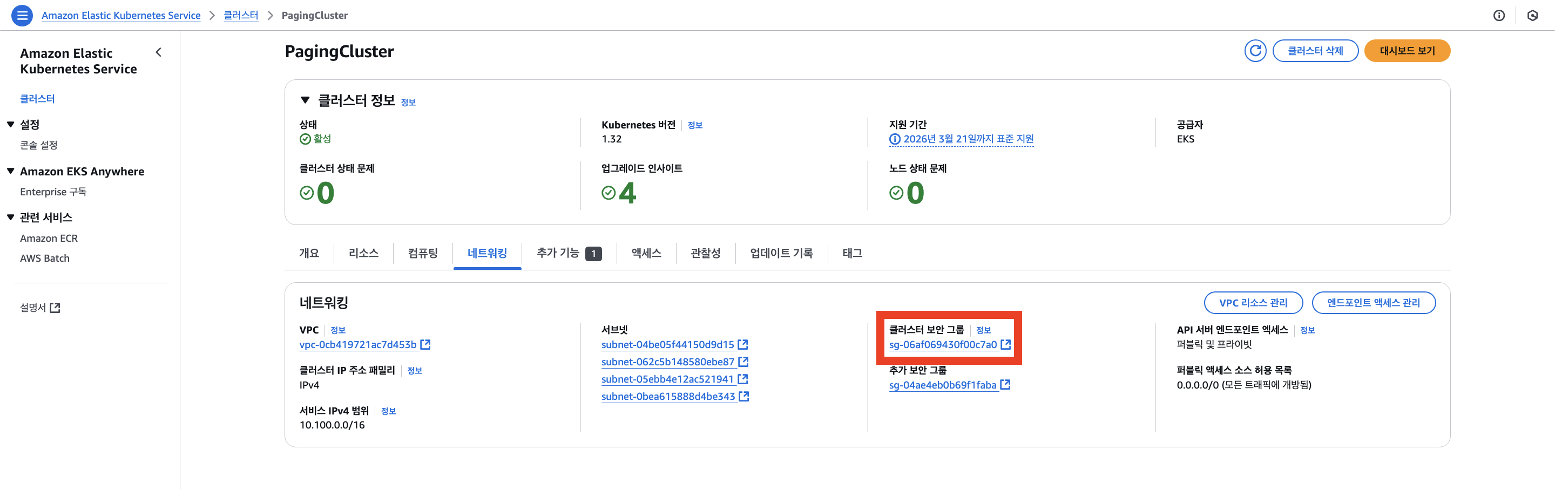Open 정보 link next to 클러스터 IP 주소 패밀리
The image size is (1555, 490).
click(414, 371)
